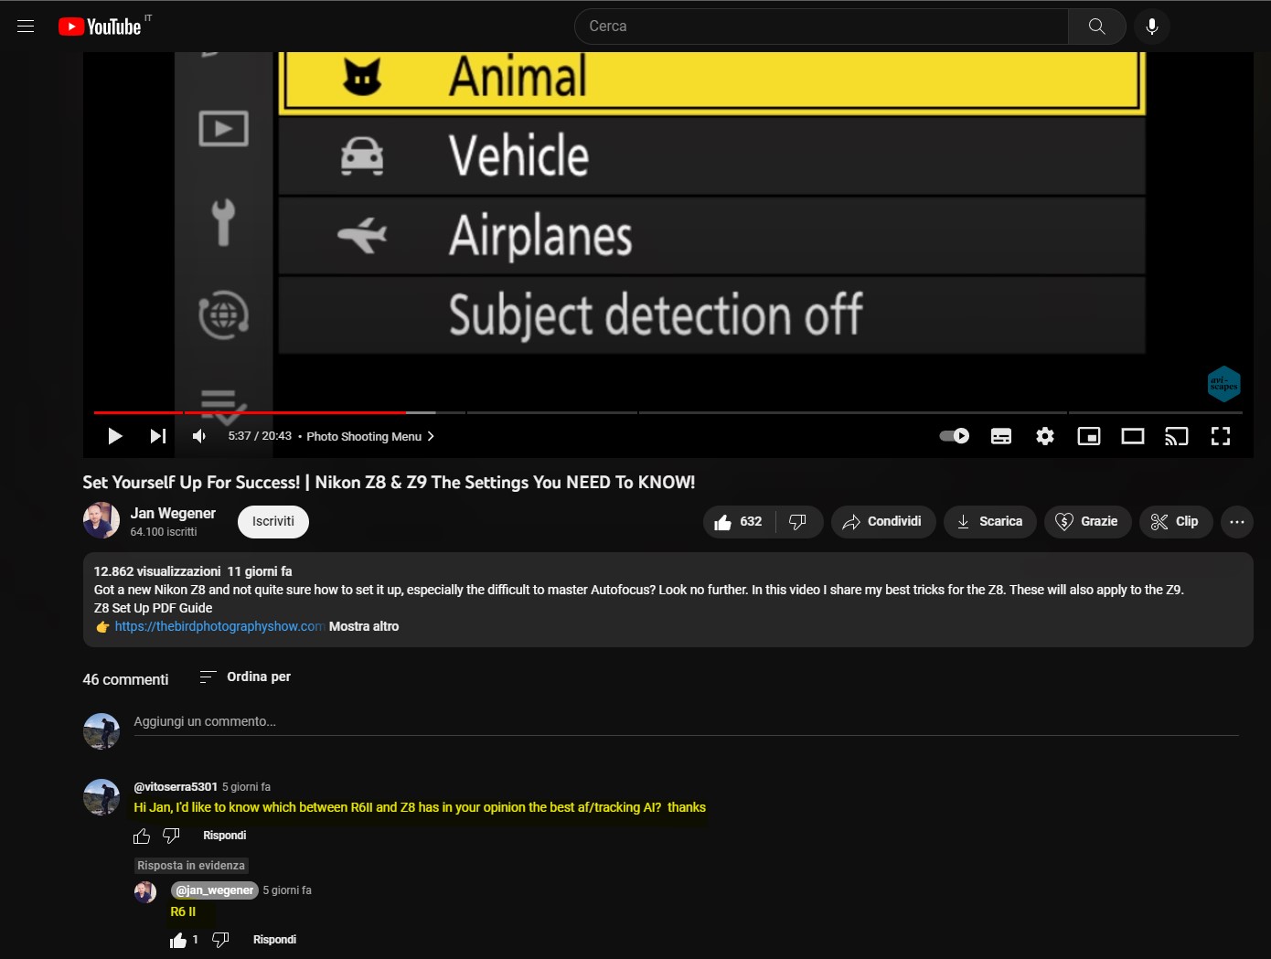
Task: Open thebirdphotographyshow.com link
Action: pyautogui.click(x=219, y=626)
